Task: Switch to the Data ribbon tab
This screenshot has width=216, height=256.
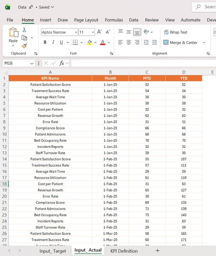Action: pos(134,20)
